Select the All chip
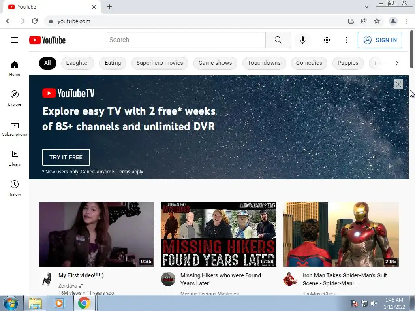This screenshot has height=311, width=415. [x=48, y=63]
